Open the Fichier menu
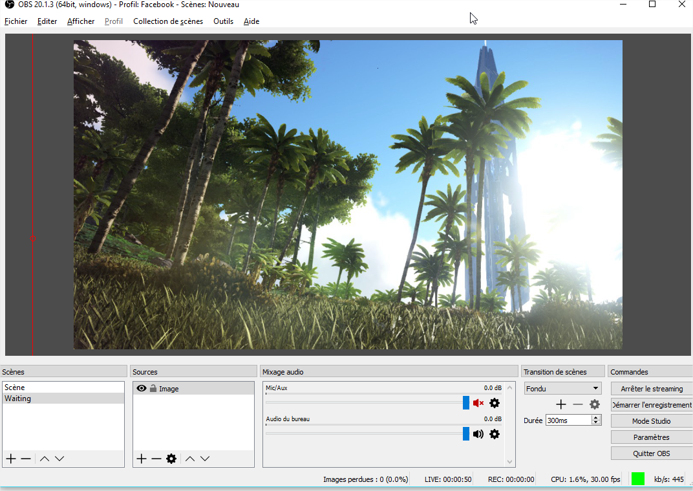 tap(16, 21)
